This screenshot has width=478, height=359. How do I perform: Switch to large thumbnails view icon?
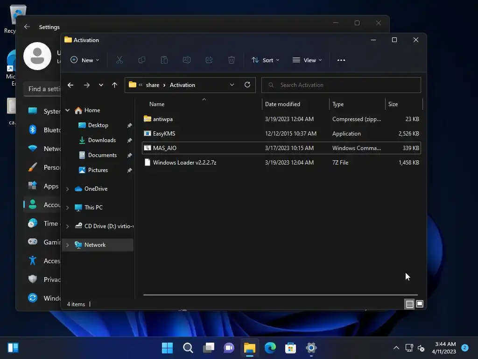420,304
